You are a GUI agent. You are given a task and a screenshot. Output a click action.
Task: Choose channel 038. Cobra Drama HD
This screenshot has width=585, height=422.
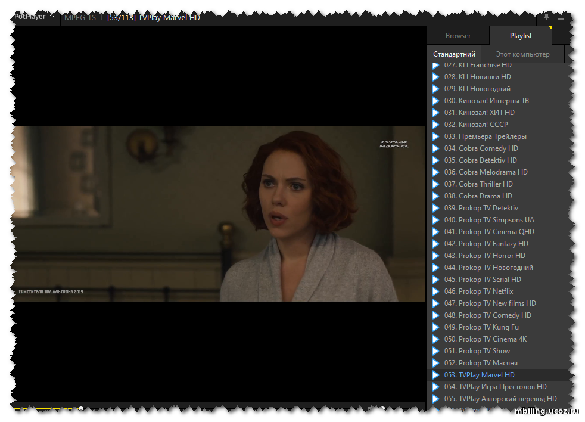pos(499,196)
